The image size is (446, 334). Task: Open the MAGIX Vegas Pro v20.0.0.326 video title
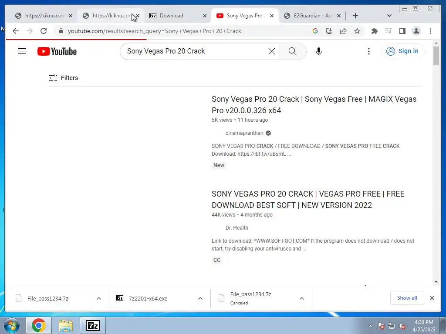(x=314, y=104)
